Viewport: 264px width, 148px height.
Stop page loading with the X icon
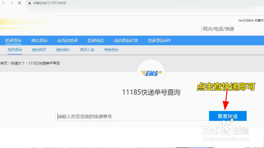[x=20, y=3]
